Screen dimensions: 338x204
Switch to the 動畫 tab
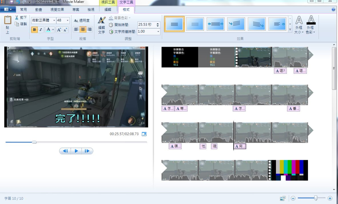(x=39, y=10)
